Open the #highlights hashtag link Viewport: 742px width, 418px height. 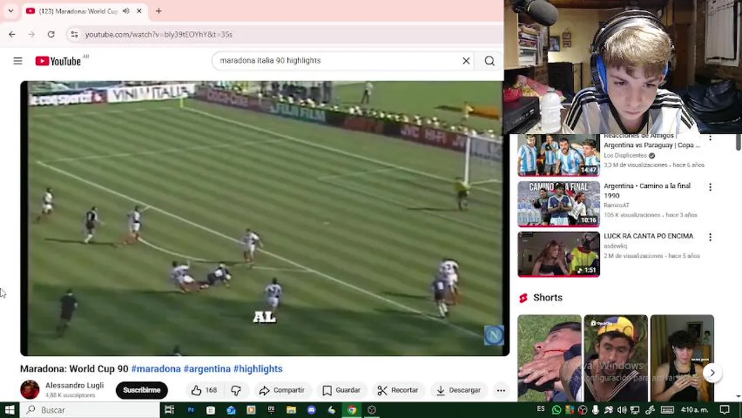tap(258, 369)
